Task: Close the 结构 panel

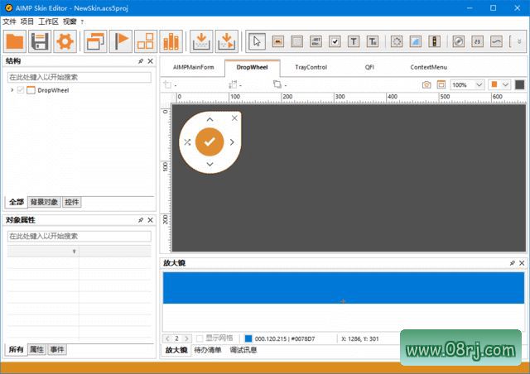Action: click(151, 61)
